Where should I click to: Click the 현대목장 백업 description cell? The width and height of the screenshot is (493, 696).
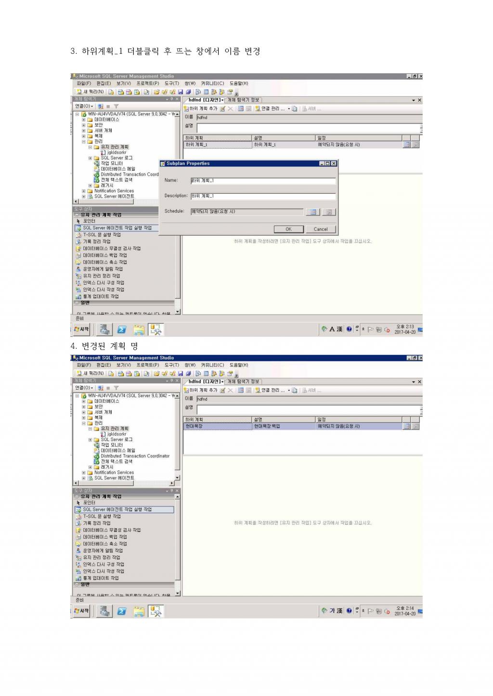click(284, 426)
